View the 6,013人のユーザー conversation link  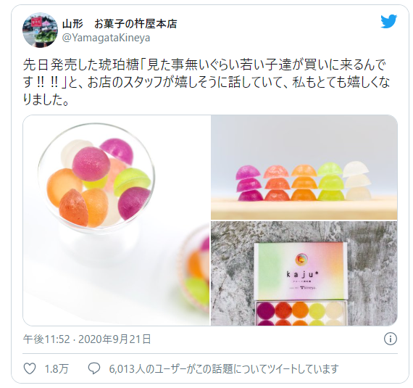tap(224, 368)
